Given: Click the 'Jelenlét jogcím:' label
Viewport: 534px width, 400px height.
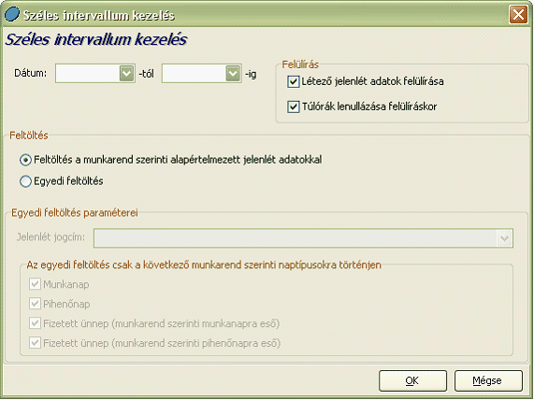Looking at the screenshot, I should coord(51,237).
